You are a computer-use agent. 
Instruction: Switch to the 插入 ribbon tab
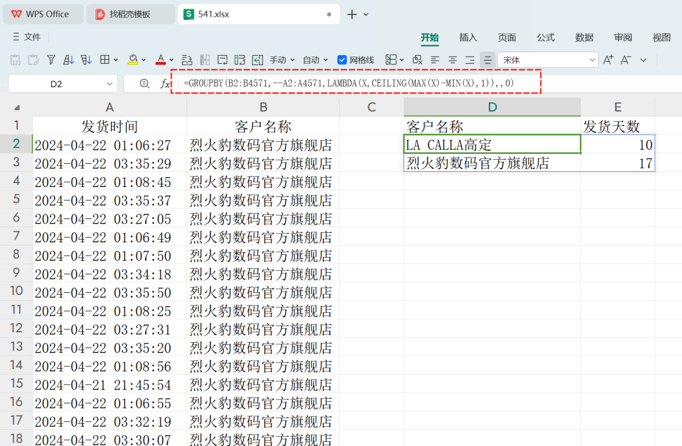pos(468,37)
